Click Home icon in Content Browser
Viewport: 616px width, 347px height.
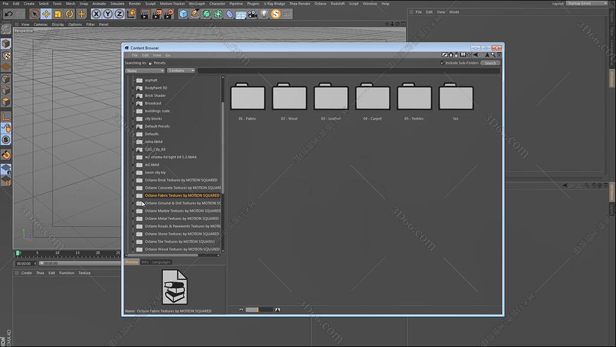click(450, 55)
